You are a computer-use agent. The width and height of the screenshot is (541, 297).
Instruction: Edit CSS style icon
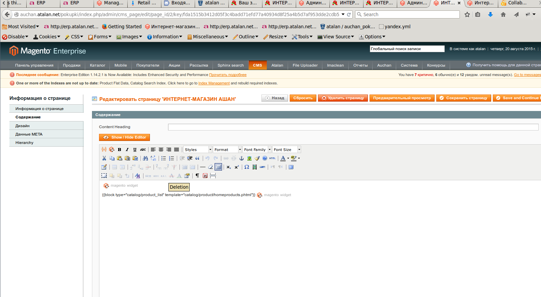(x=138, y=176)
